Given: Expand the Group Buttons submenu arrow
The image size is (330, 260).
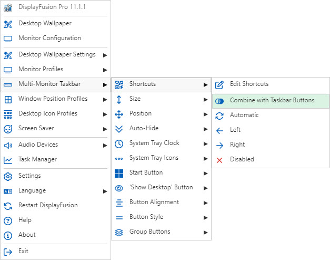Looking at the screenshot, I should click(205, 233).
